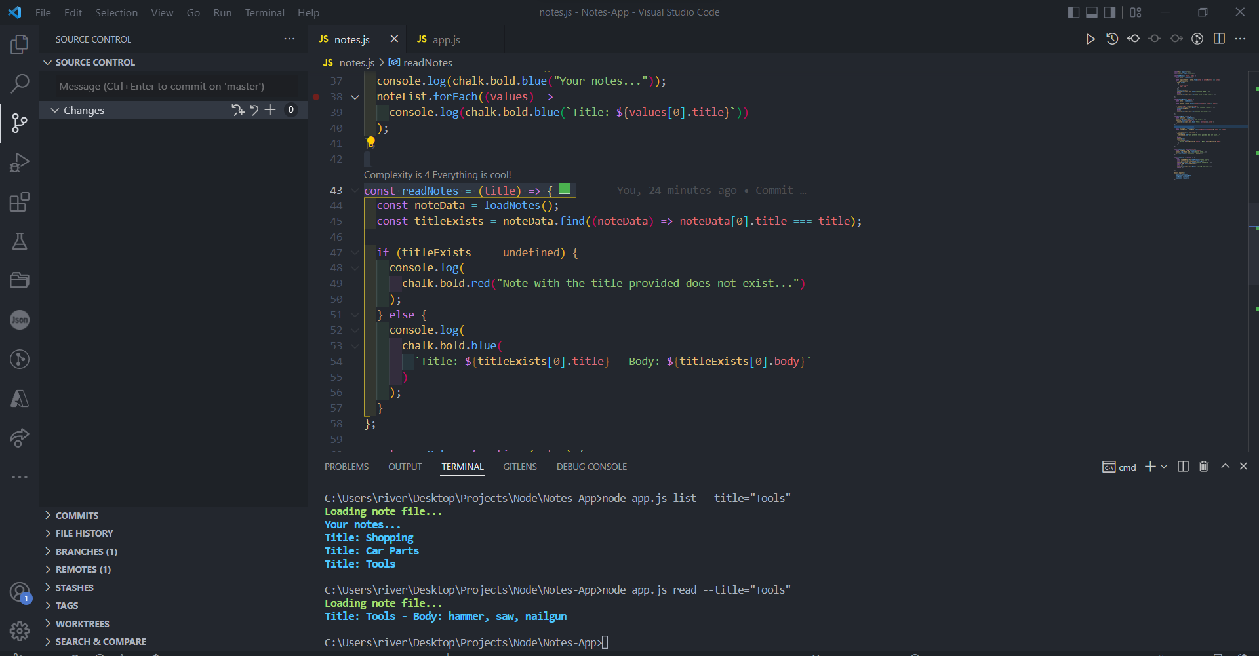Split the terminal panel
The height and width of the screenshot is (656, 1259).
point(1183,467)
